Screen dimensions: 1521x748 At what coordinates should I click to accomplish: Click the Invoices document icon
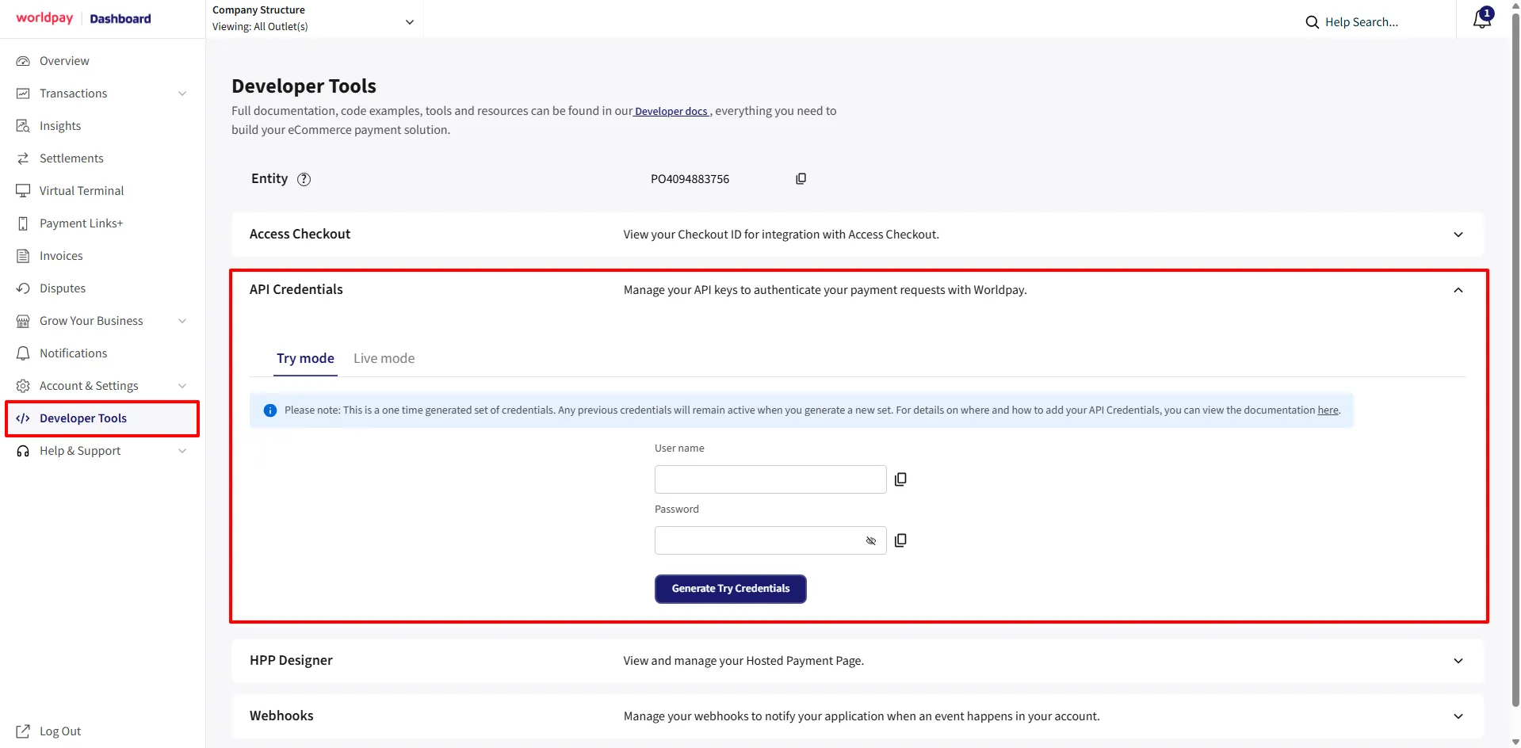click(x=23, y=256)
